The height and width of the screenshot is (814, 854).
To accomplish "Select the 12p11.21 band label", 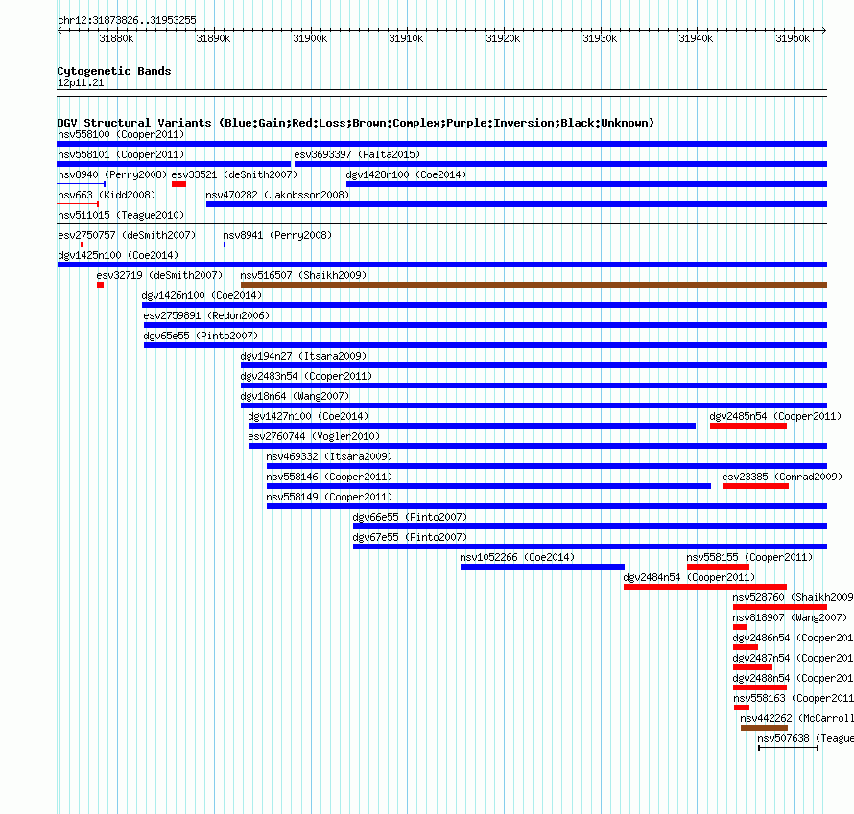I will [81, 82].
